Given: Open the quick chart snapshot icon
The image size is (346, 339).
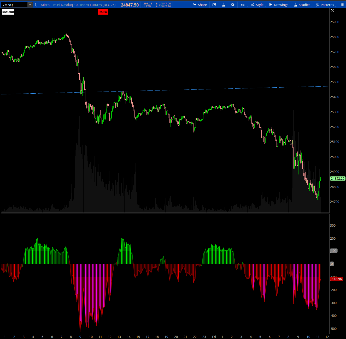Looking at the screenshot, I should pyautogui.click(x=214, y=5).
